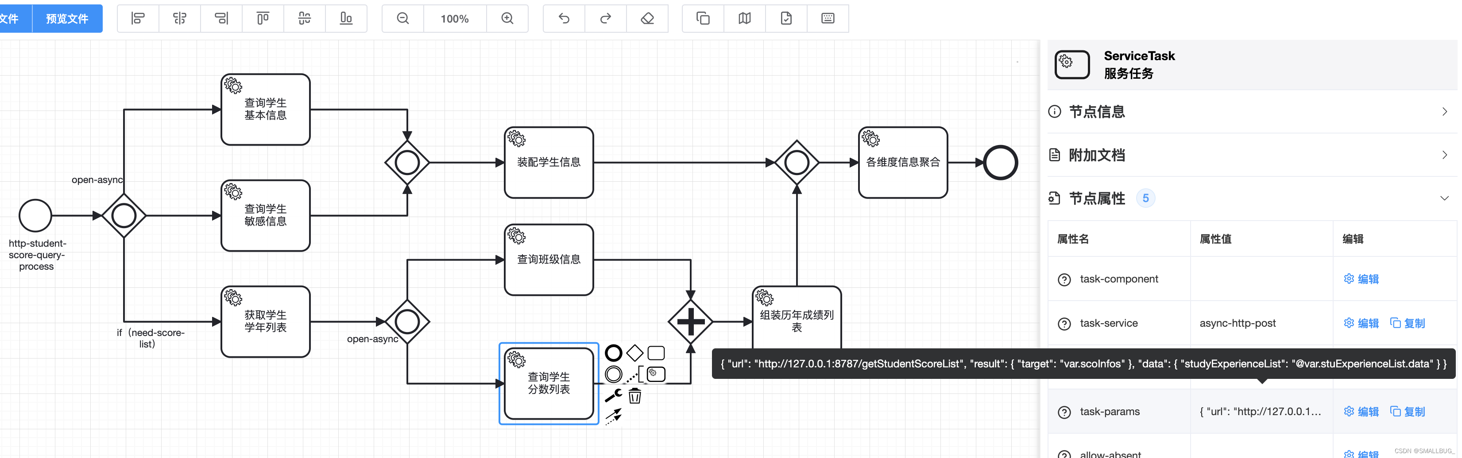This screenshot has width=1462, height=458.
Task: Zoom out the canvas with minus magnifier
Action: pos(403,19)
